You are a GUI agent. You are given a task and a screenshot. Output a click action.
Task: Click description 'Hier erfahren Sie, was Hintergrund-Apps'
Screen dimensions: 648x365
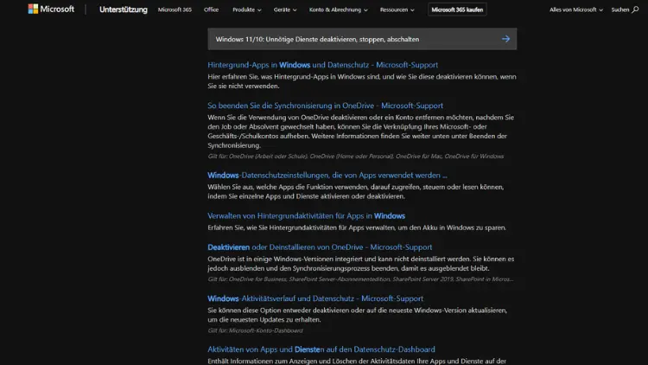(x=362, y=81)
